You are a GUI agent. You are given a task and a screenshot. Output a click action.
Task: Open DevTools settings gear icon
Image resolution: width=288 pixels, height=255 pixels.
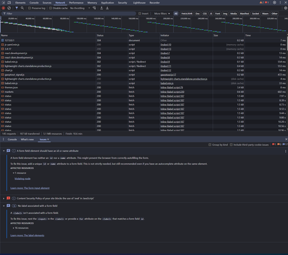[x=275, y=2]
